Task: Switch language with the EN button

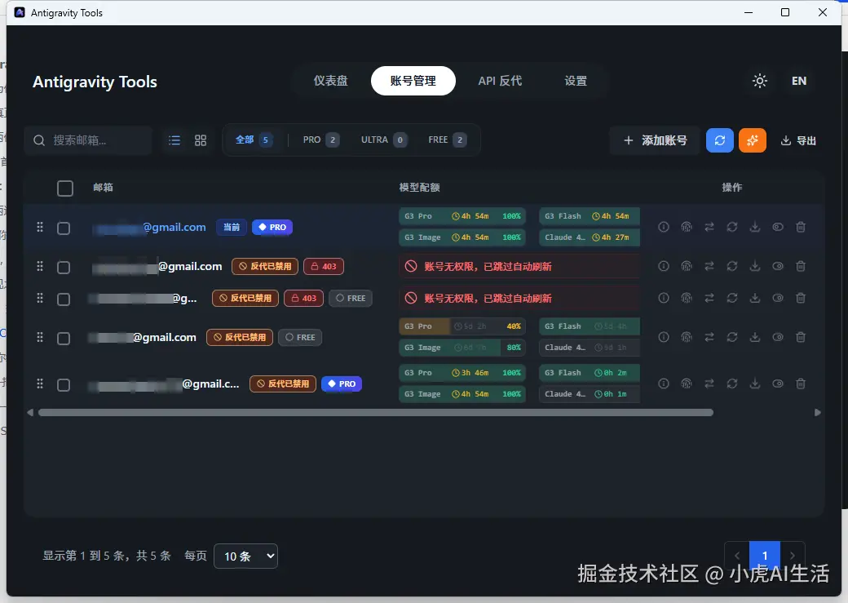Action: (x=799, y=82)
